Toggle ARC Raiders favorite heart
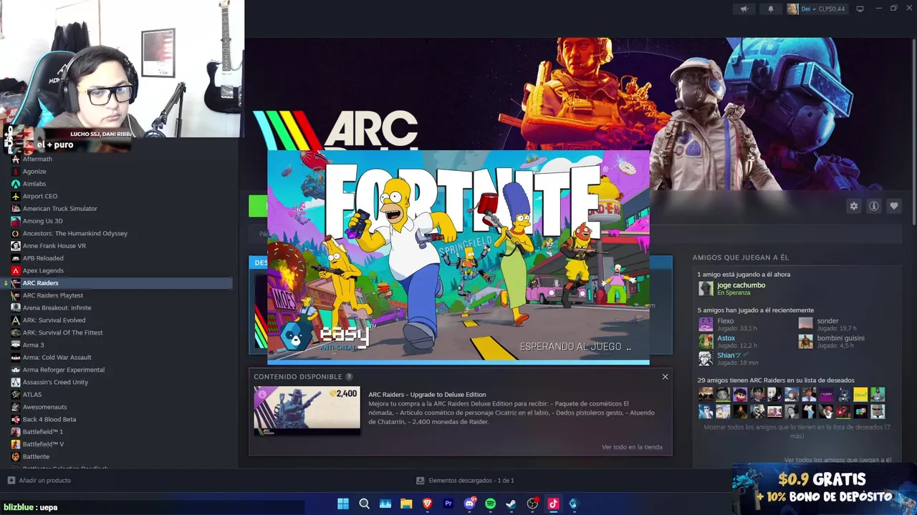The image size is (917, 515). pos(893,206)
